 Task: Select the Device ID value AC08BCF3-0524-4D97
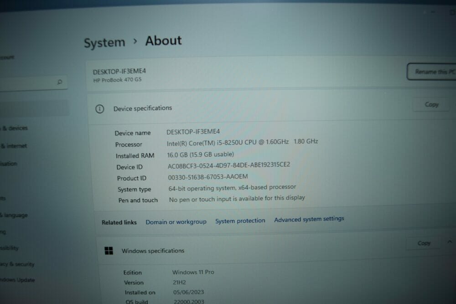(x=229, y=165)
